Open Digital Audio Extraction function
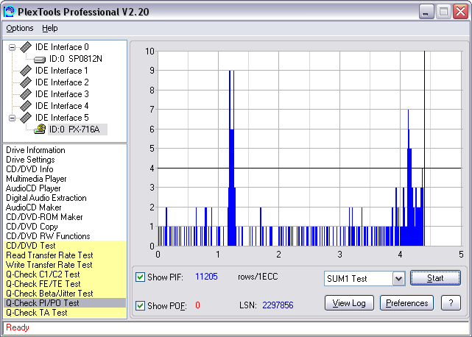The width and height of the screenshot is (472, 337). coord(46,198)
